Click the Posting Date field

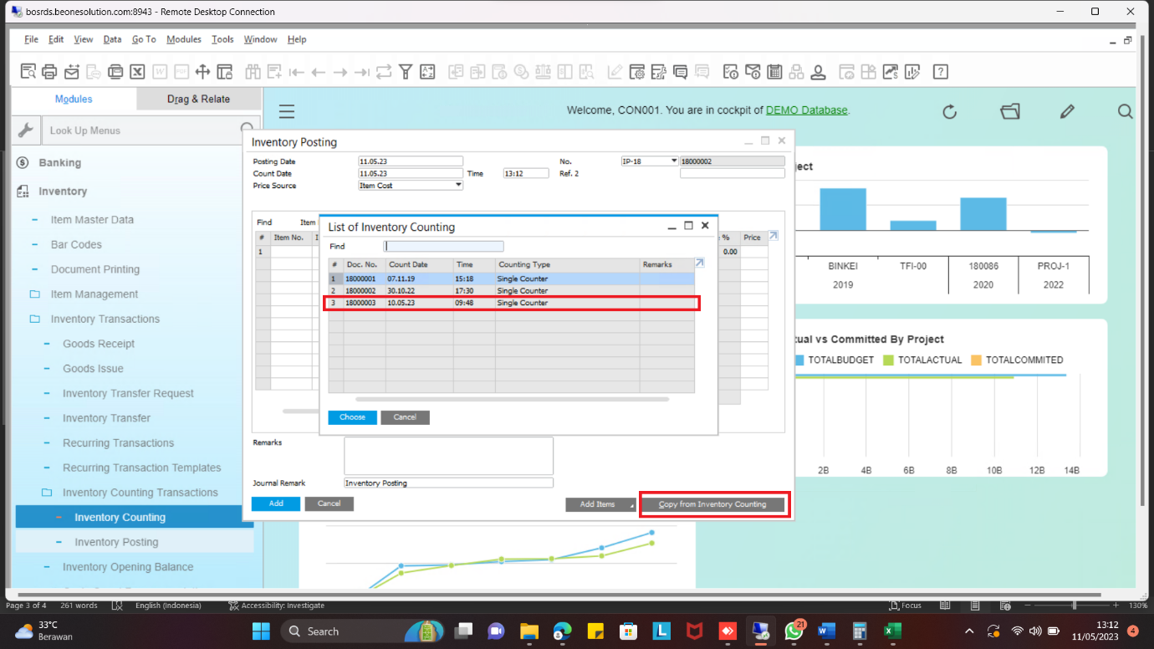[x=411, y=161]
